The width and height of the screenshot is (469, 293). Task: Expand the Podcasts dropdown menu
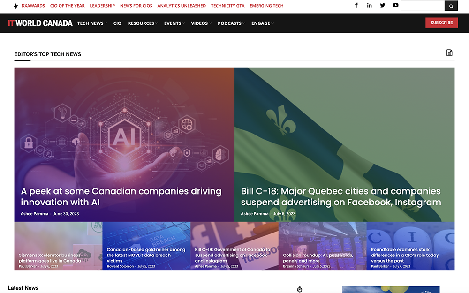tap(231, 23)
